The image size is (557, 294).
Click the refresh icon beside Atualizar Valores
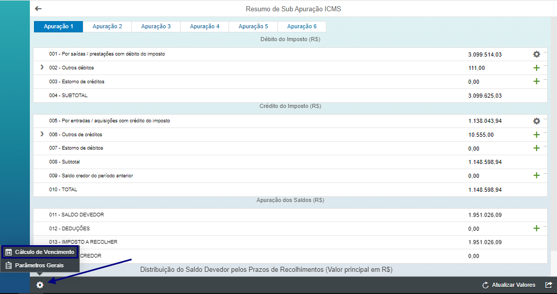[x=485, y=285]
